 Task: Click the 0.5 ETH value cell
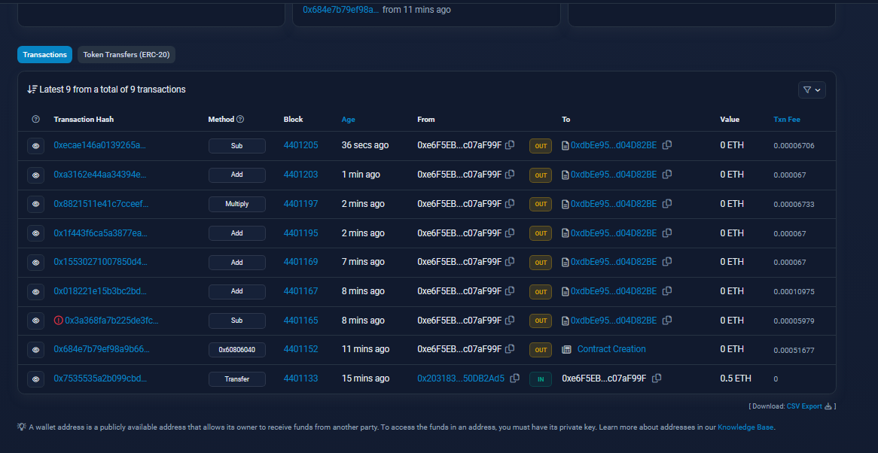pyautogui.click(x=735, y=378)
